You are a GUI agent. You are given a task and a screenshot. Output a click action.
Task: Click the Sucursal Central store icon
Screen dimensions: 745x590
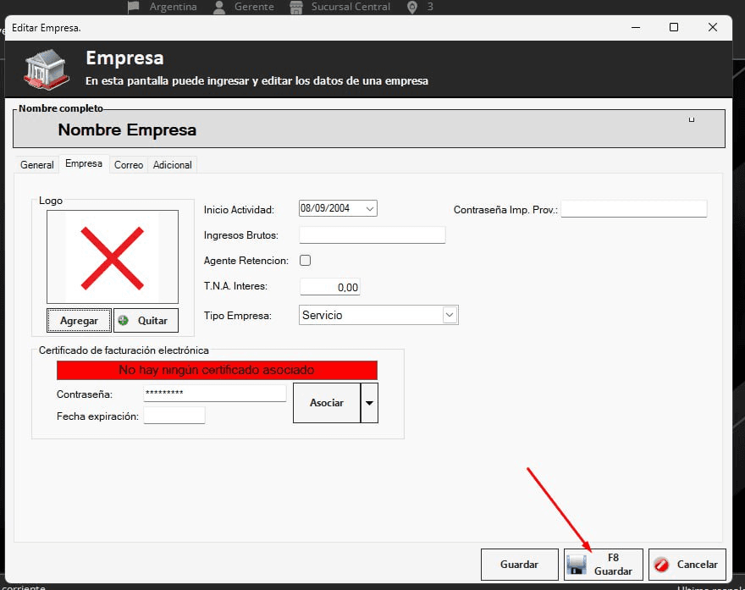tap(295, 7)
